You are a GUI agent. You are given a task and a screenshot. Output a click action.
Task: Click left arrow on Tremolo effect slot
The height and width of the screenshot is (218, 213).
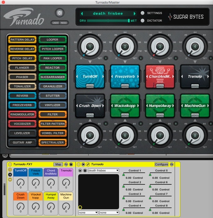(182, 77)
